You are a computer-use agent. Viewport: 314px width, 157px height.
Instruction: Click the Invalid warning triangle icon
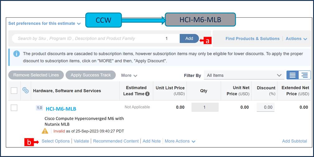pyautogui.click(x=45, y=131)
